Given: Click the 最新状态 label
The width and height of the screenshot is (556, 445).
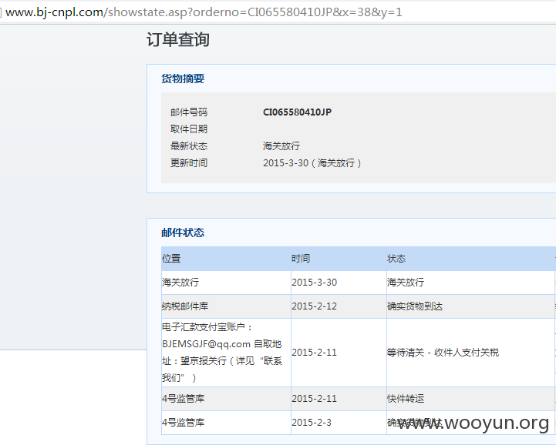Looking at the screenshot, I should coord(189,146).
